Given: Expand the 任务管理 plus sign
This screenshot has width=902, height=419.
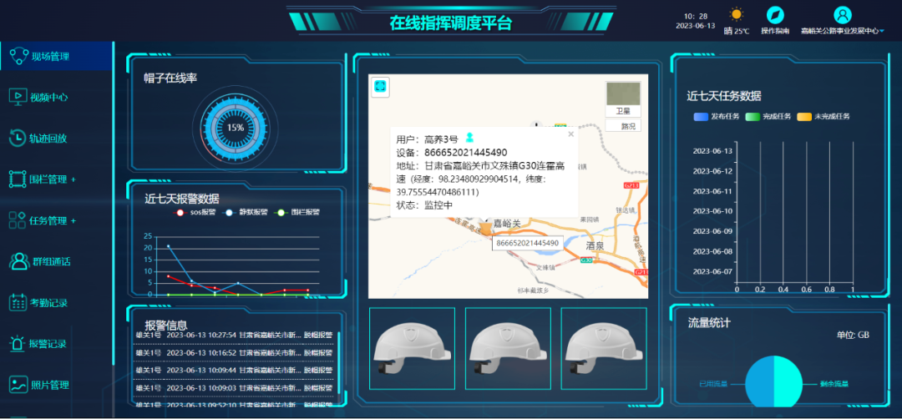Looking at the screenshot, I should pos(73,220).
